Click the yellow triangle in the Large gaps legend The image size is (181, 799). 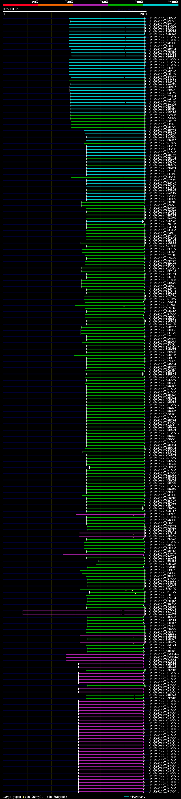point(23,796)
